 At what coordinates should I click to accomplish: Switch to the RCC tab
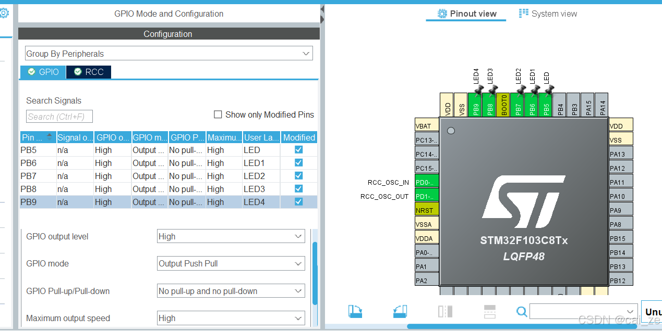pos(89,72)
